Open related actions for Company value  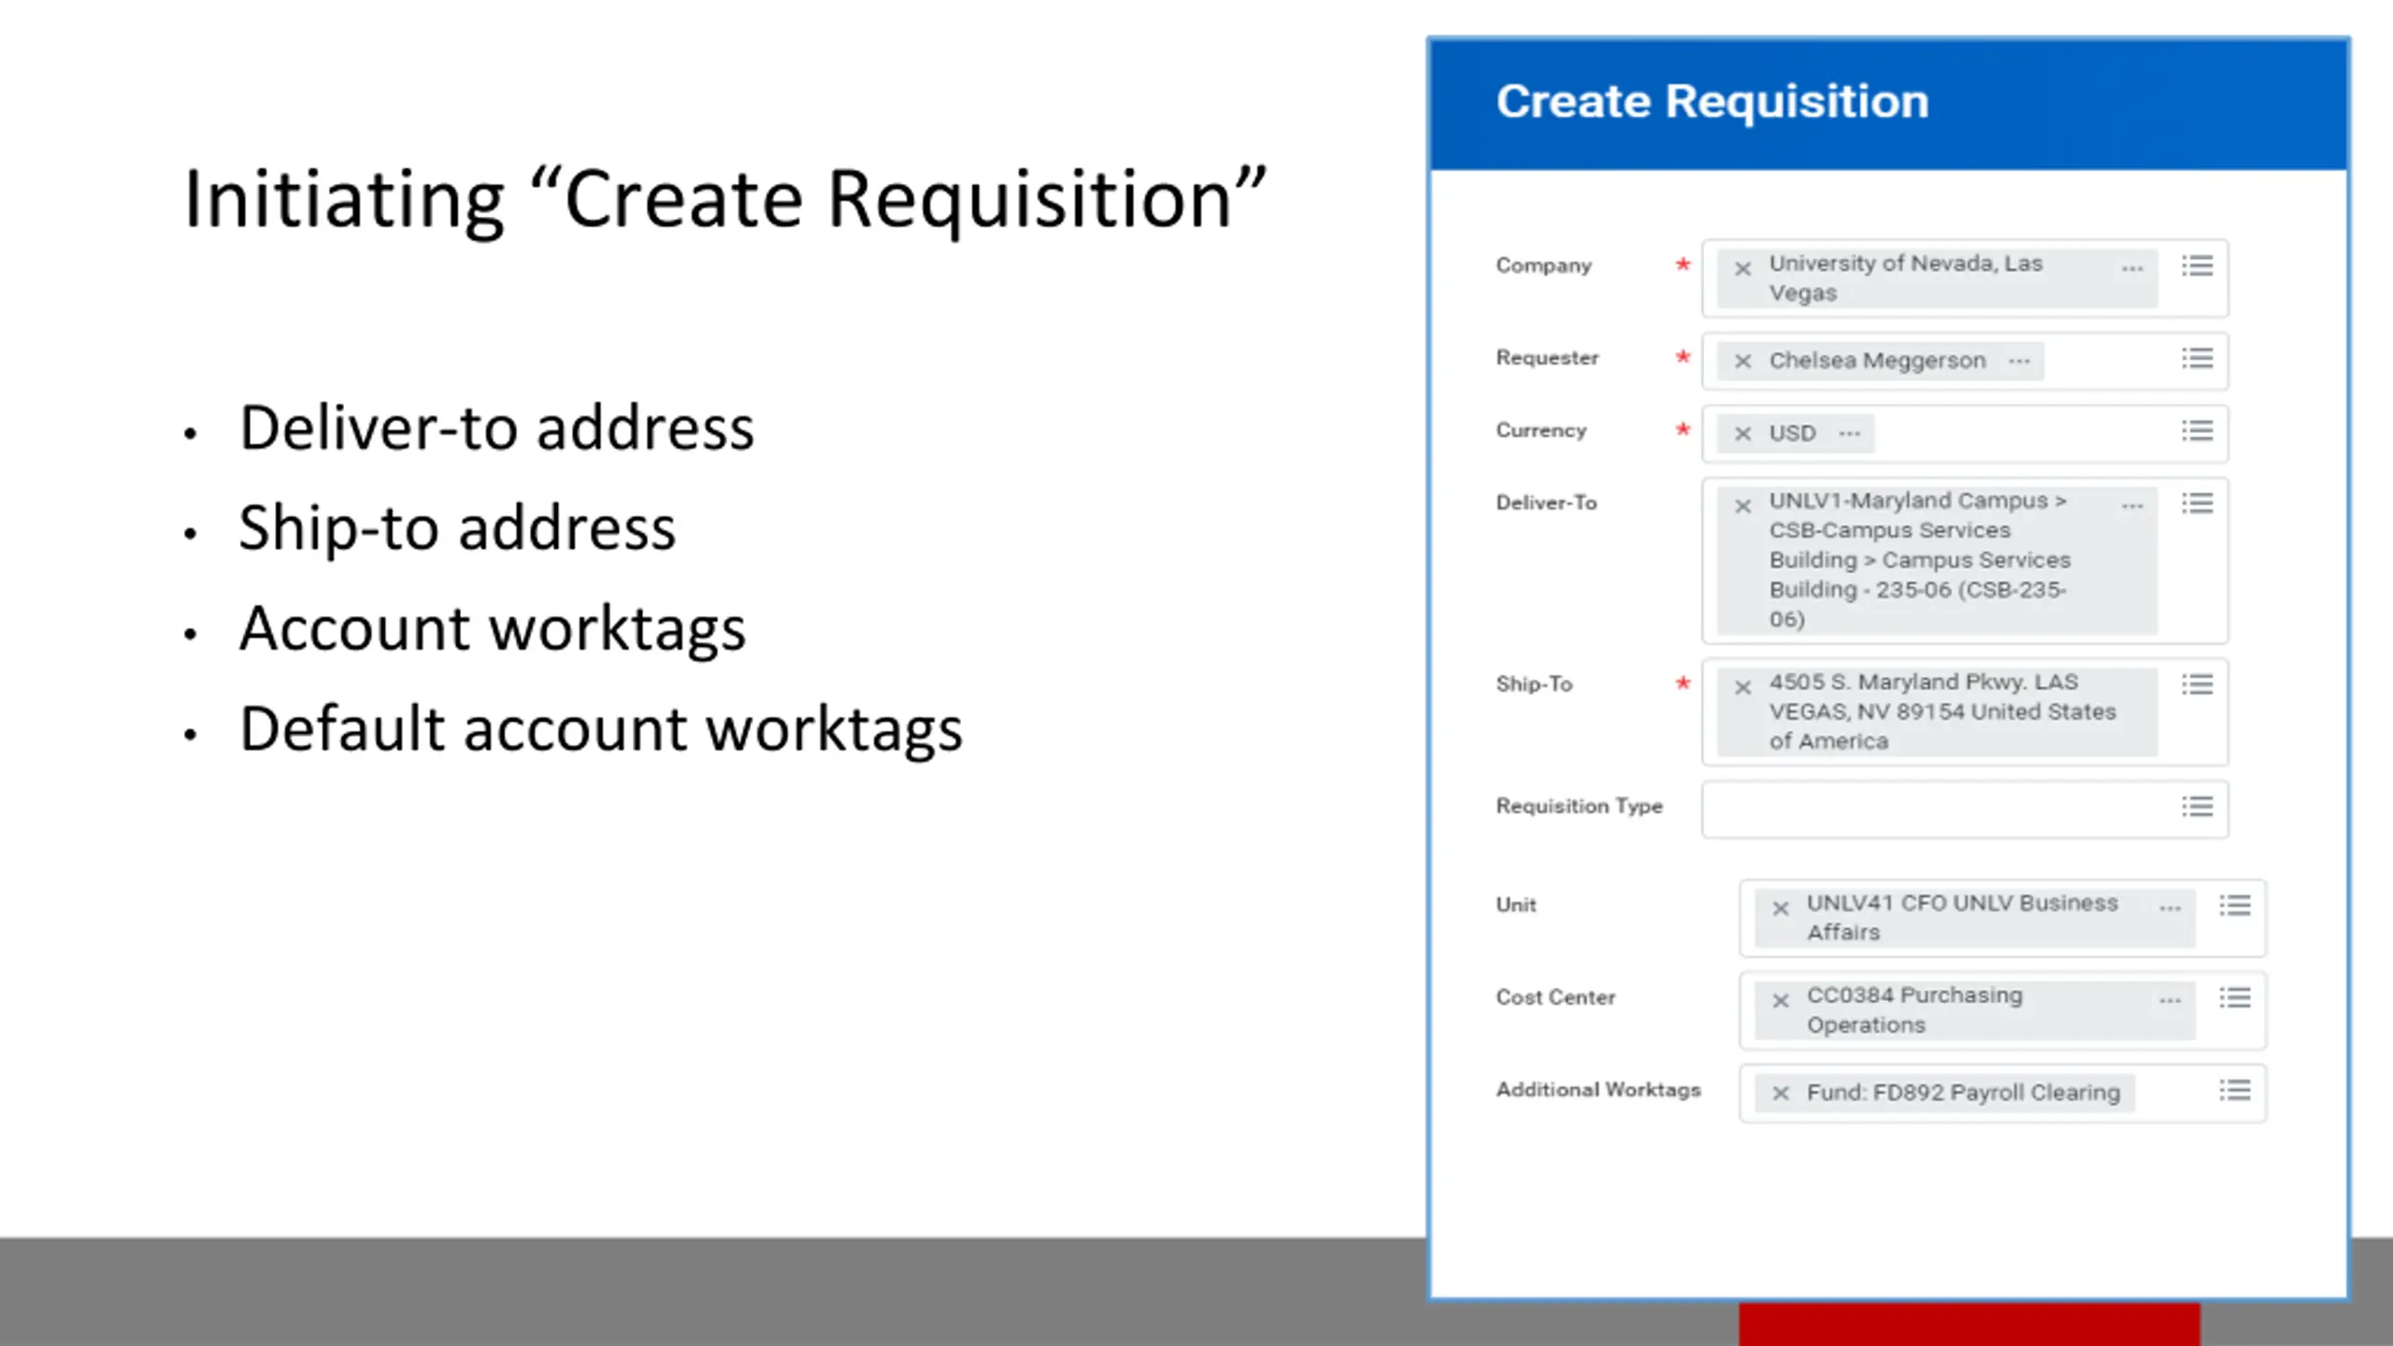(x=2131, y=269)
